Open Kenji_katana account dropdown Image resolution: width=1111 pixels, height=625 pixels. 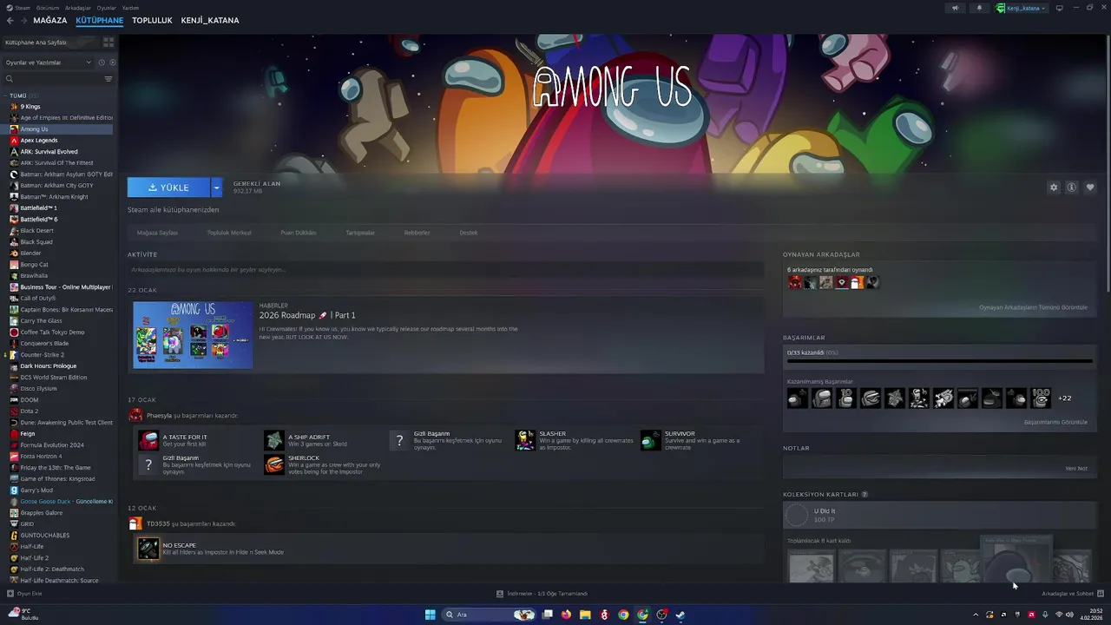(1022, 8)
